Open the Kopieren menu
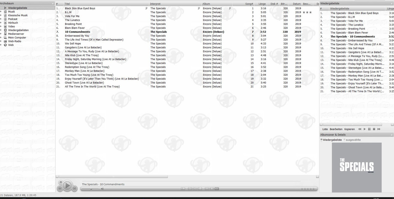The width and height of the screenshot is (394, 199). [x=350, y=129]
